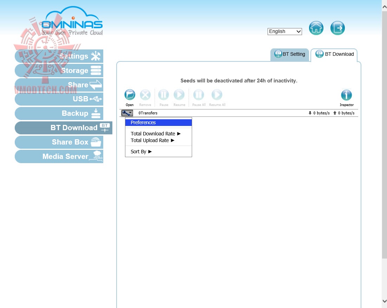Screen dimensions: 387x308
Task: Open BT Download in the sidebar
Action: coord(64,128)
